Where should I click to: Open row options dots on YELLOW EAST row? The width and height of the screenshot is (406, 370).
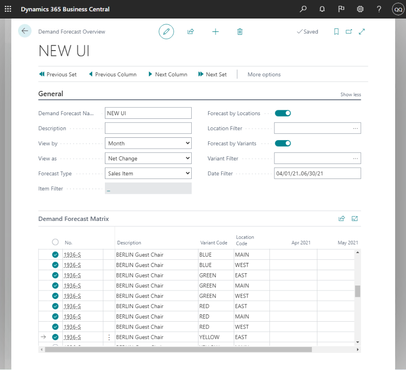(109, 337)
